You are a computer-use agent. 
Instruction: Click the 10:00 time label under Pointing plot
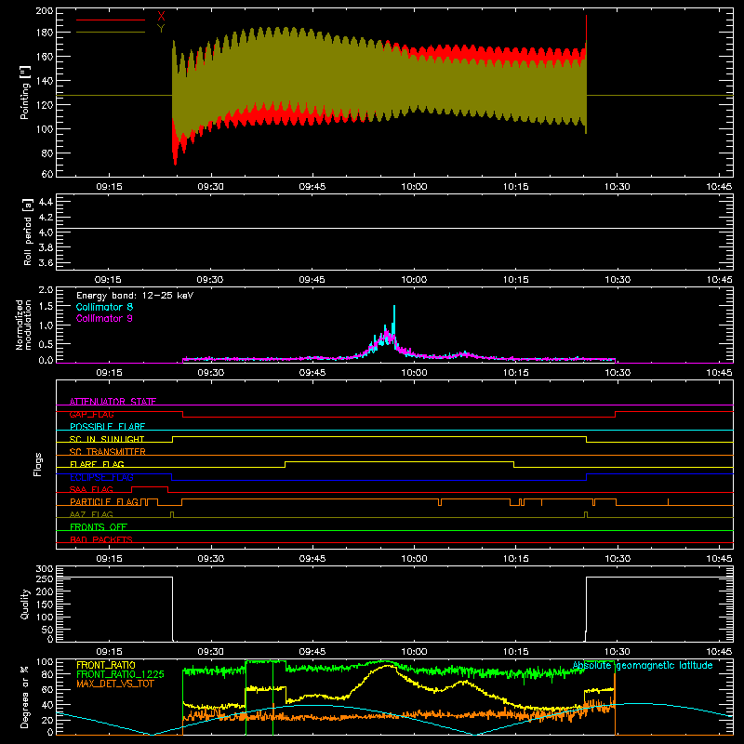414,187
